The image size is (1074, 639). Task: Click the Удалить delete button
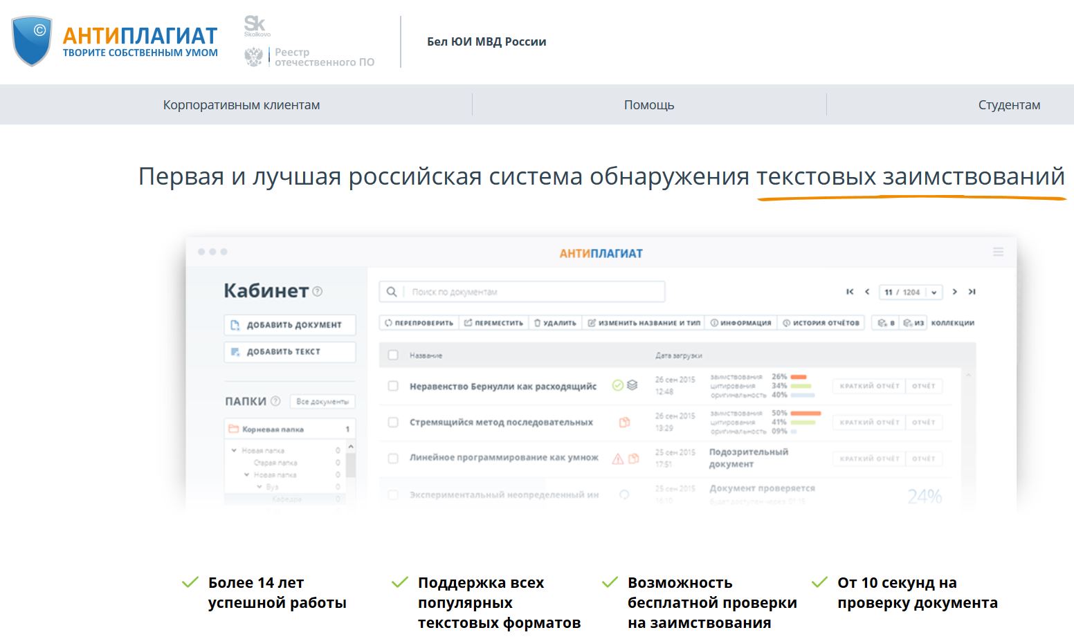click(555, 323)
